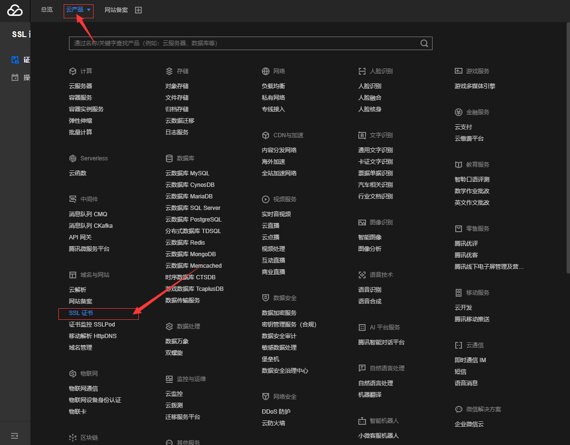Viewport: 570px width, 445px height.
Task: Click the 存储 category icon
Action: 169,71
